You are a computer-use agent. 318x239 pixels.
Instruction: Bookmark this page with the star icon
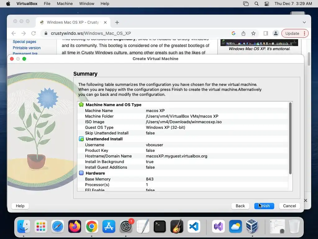tap(253, 33)
